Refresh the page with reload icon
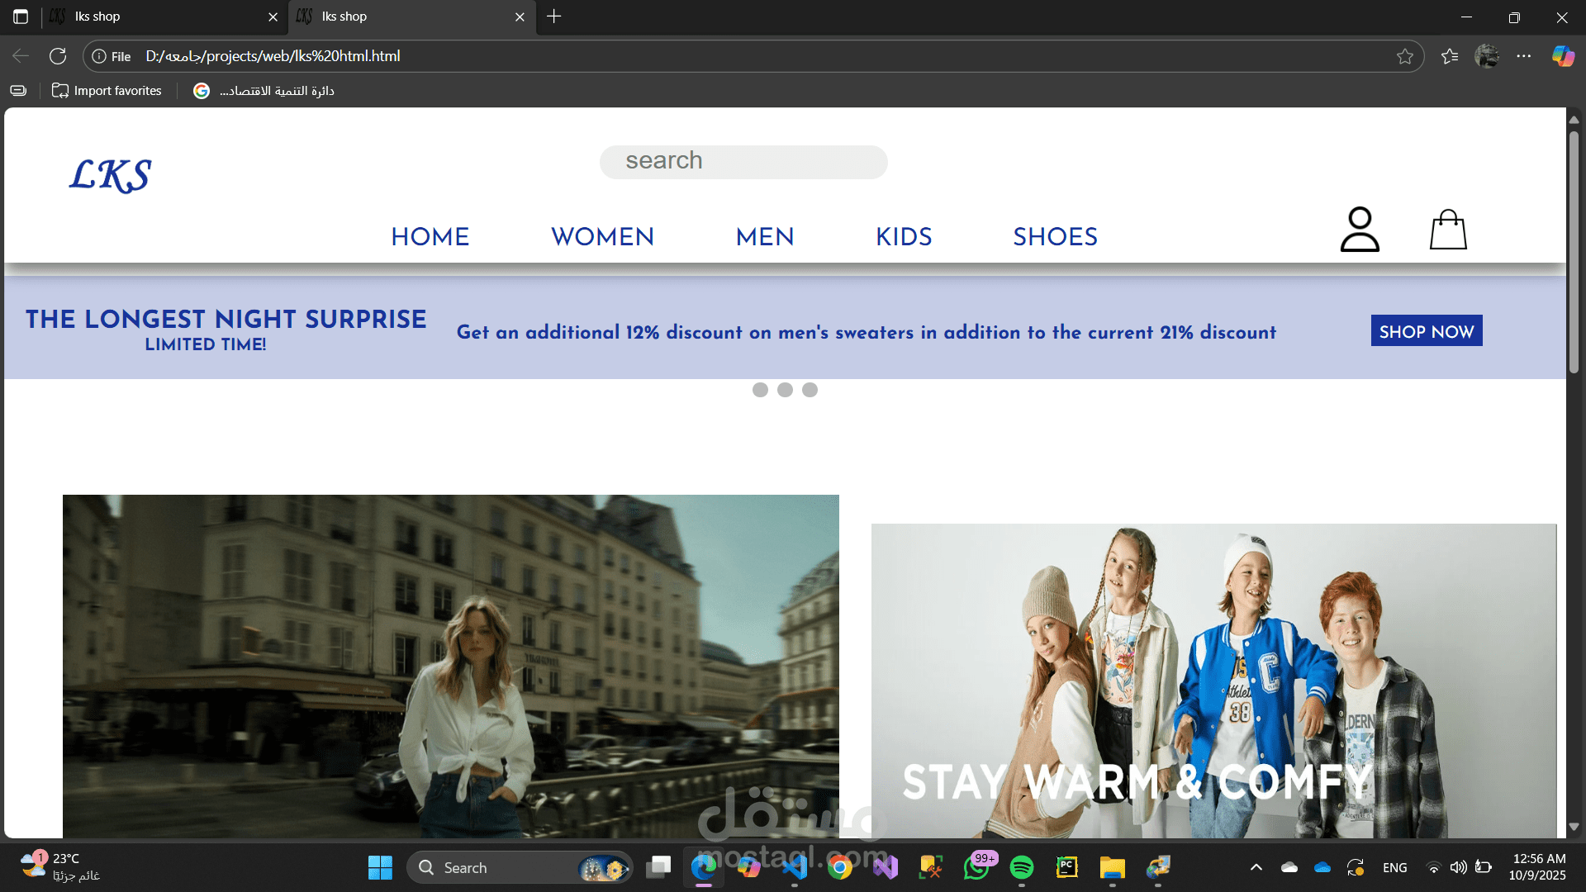The width and height of the screenshot is (1586, 892). pos(58,56)
